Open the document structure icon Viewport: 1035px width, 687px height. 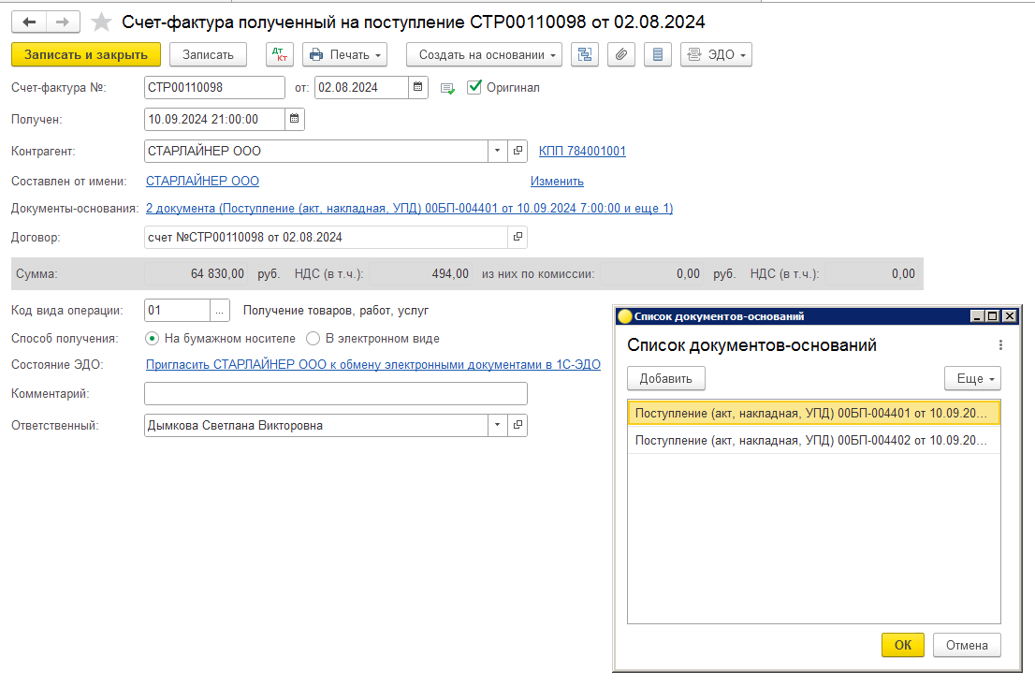pos(586,55)
